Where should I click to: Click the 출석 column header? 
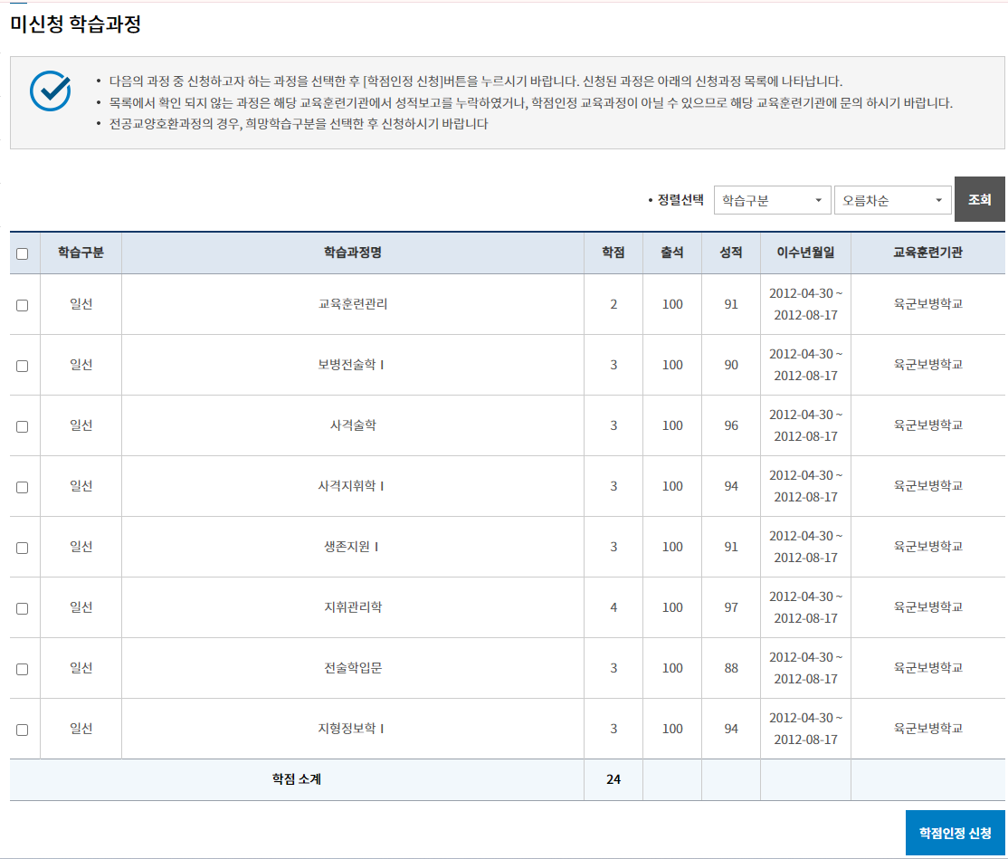pos(671,253)
